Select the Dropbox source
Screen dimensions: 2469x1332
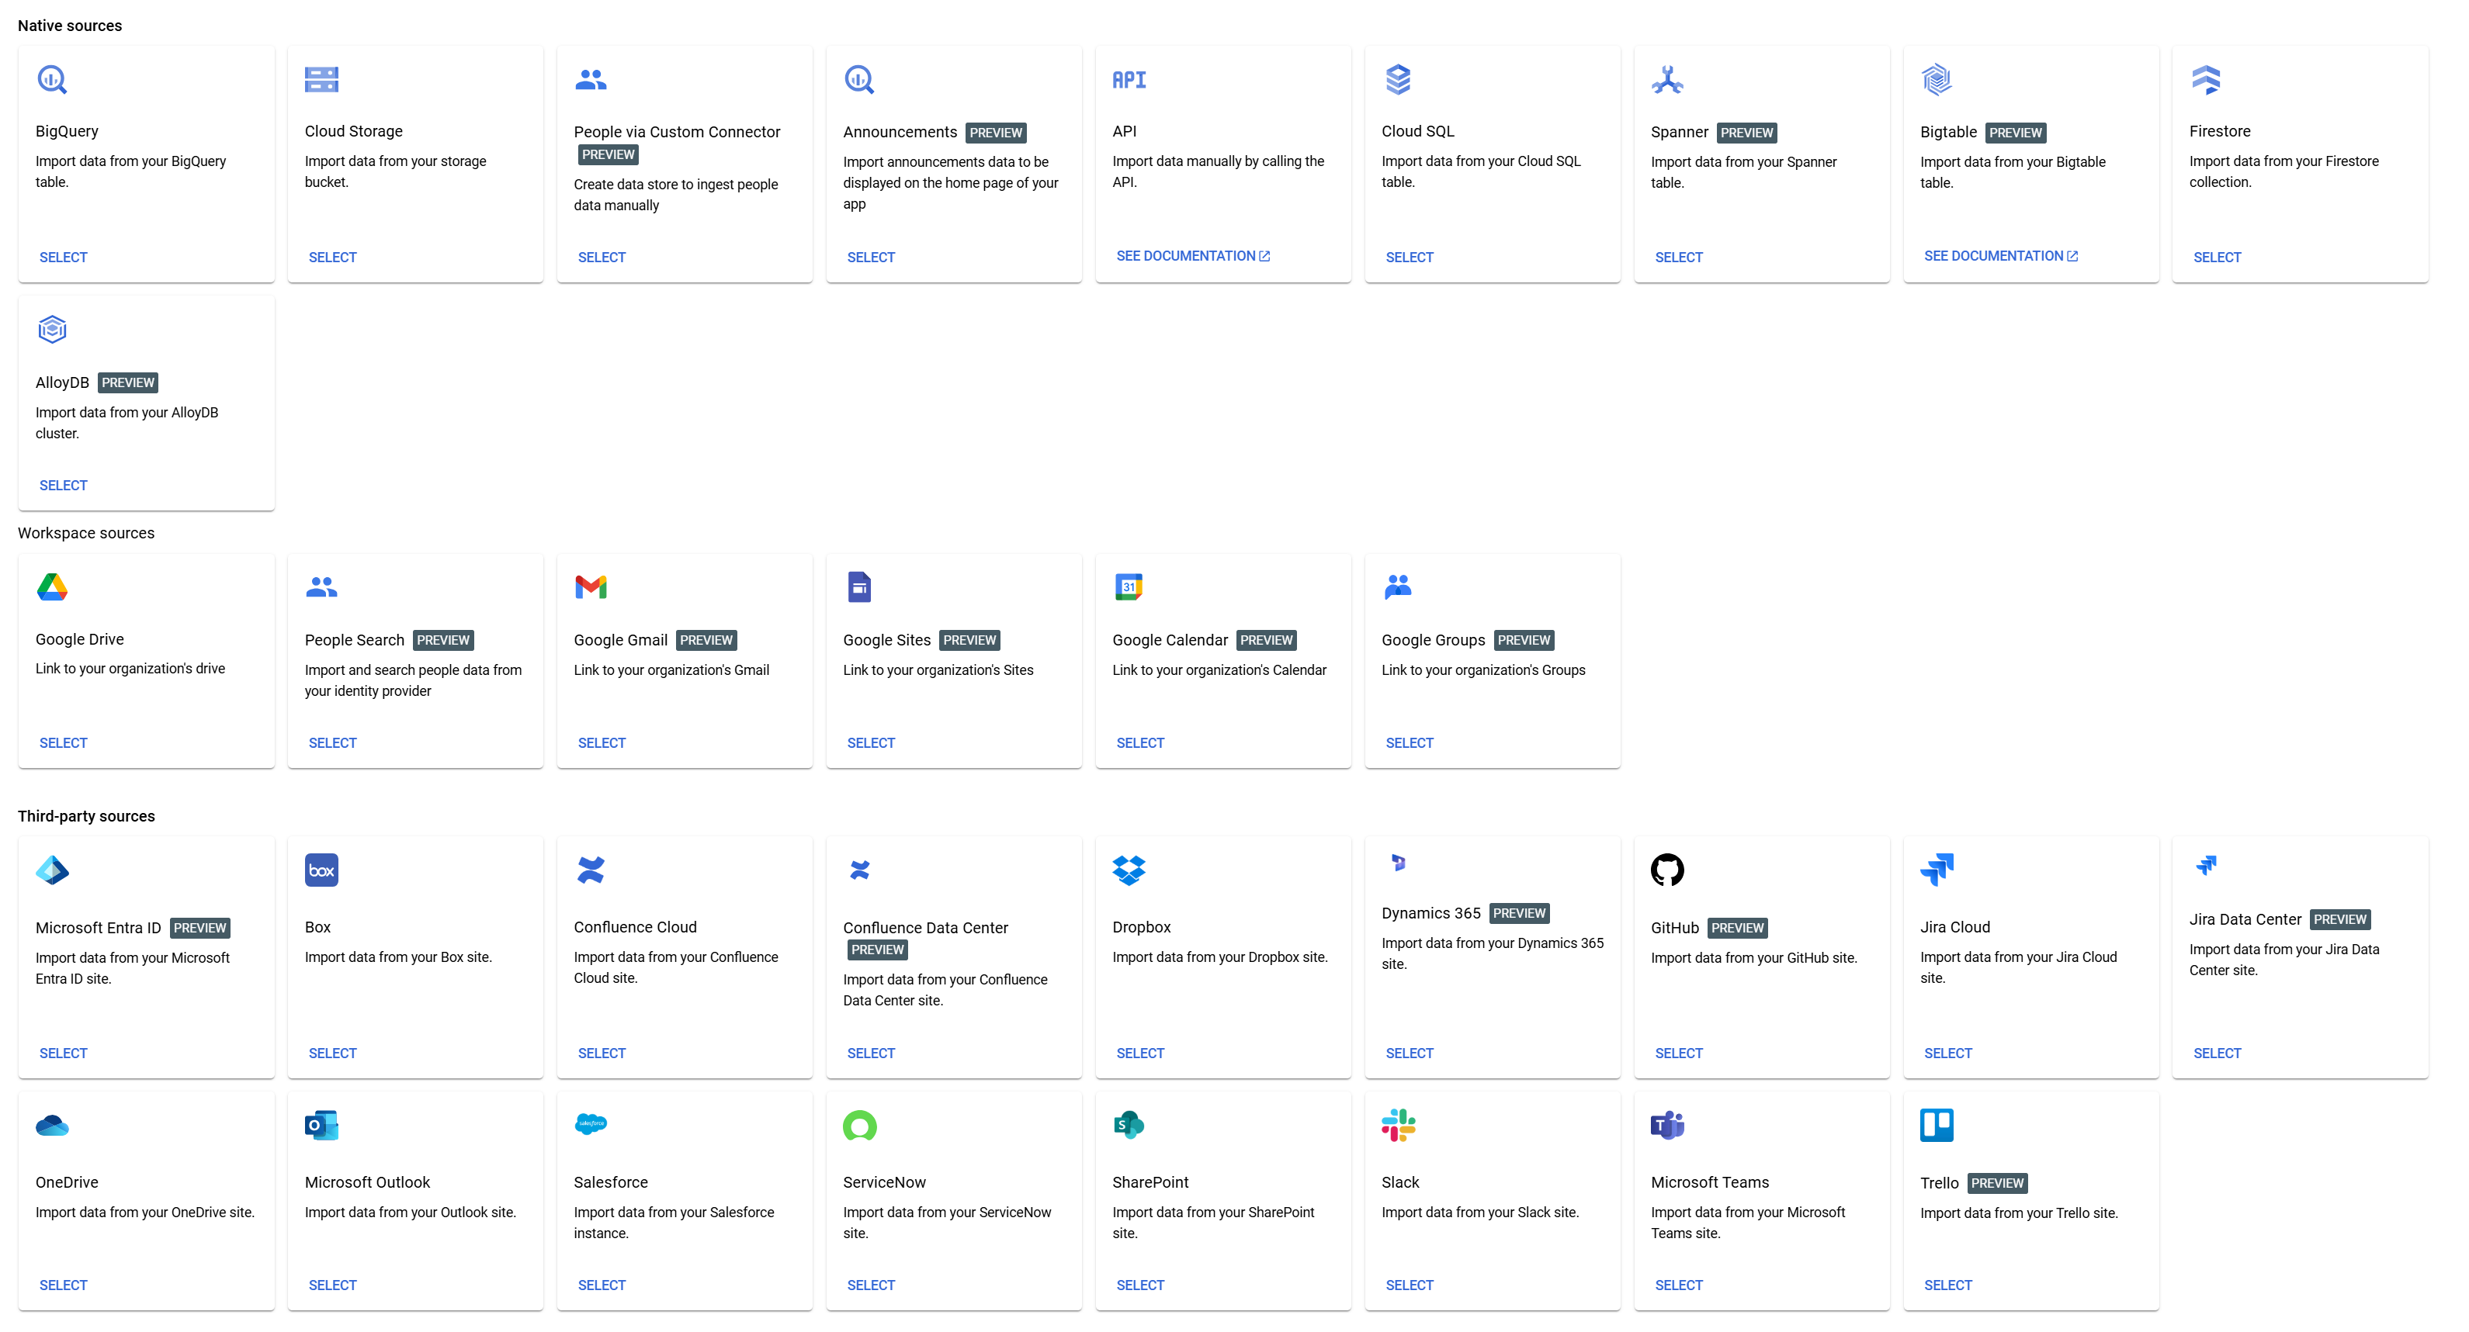pyautogui.click(x=1140, y=1053)
